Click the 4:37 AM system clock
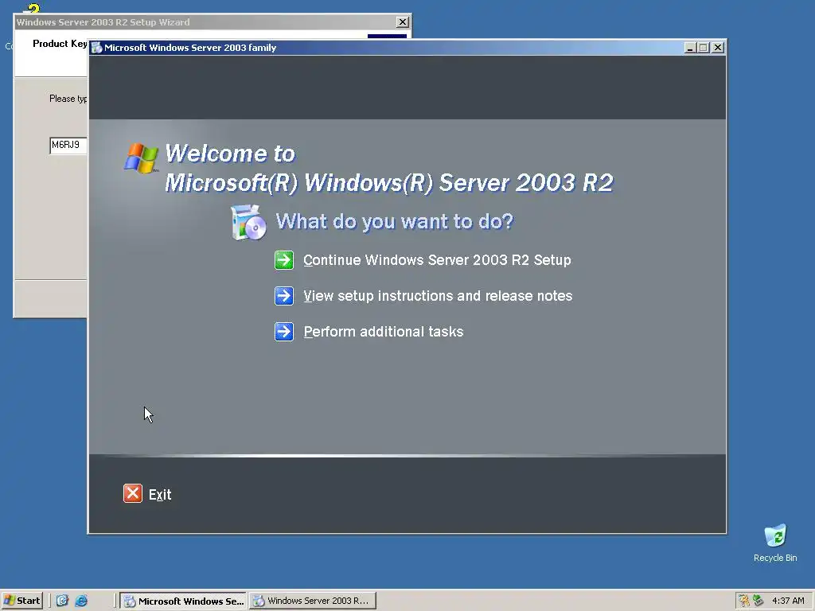 tap(788, 601)
